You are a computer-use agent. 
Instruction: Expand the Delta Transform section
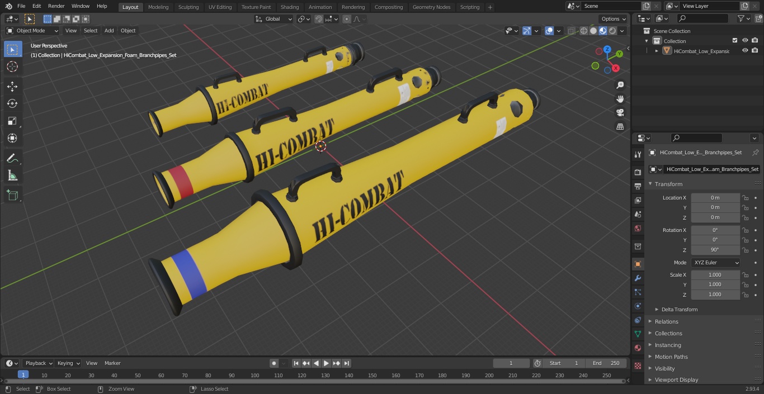pos(679,310)
